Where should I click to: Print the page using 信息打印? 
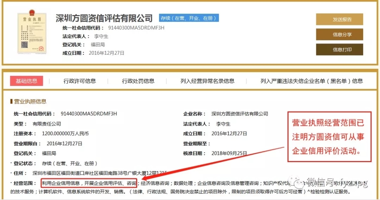tap(339, 49)
